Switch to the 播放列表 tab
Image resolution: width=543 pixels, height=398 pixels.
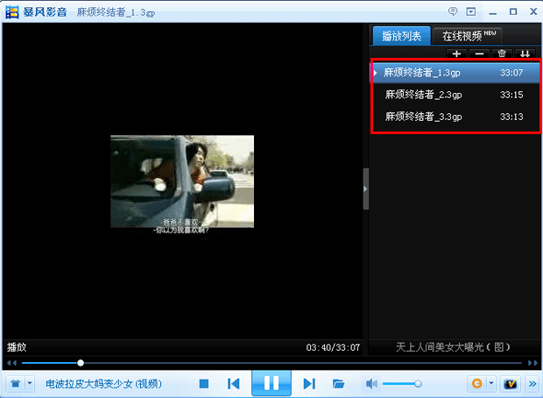click(x=399, y=36)
